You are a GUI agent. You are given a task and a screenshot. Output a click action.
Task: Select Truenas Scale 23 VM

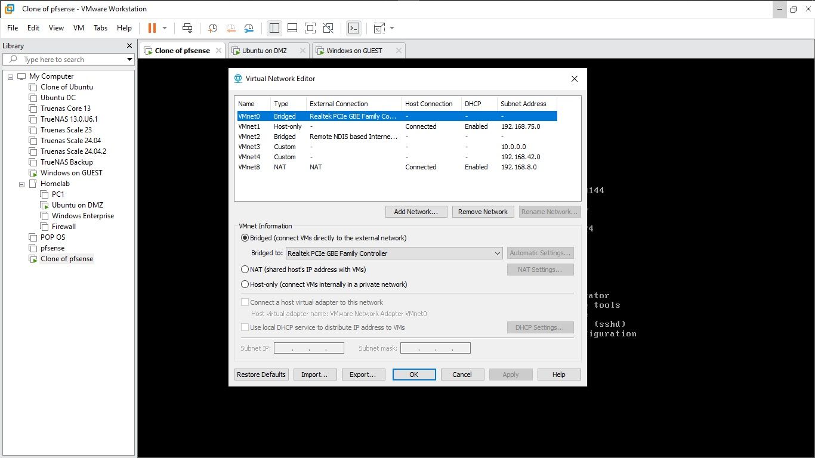66,130
